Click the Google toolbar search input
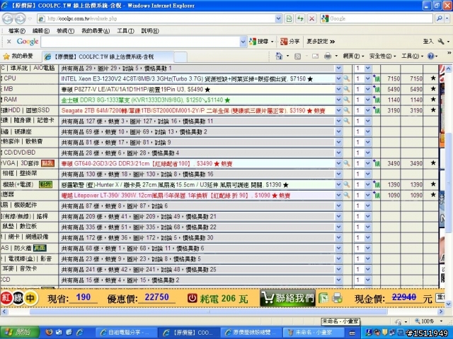Image resolution: width=453 pixels, height=339 pixels. [x=140, y=42]
